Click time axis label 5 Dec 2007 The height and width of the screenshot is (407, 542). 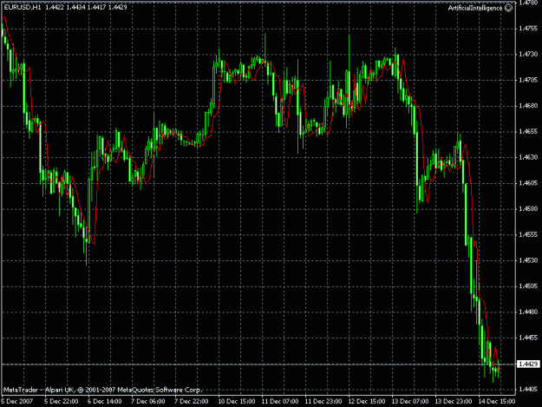[17, 402]
